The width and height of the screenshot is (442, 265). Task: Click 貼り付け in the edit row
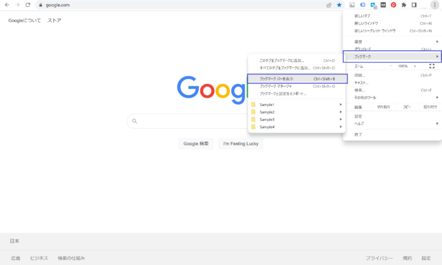tap(430, 107)
